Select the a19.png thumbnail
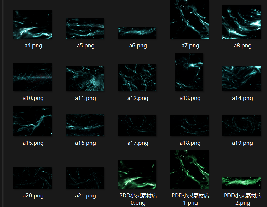Screen dimensions: 267x207 tap(242, 125)
